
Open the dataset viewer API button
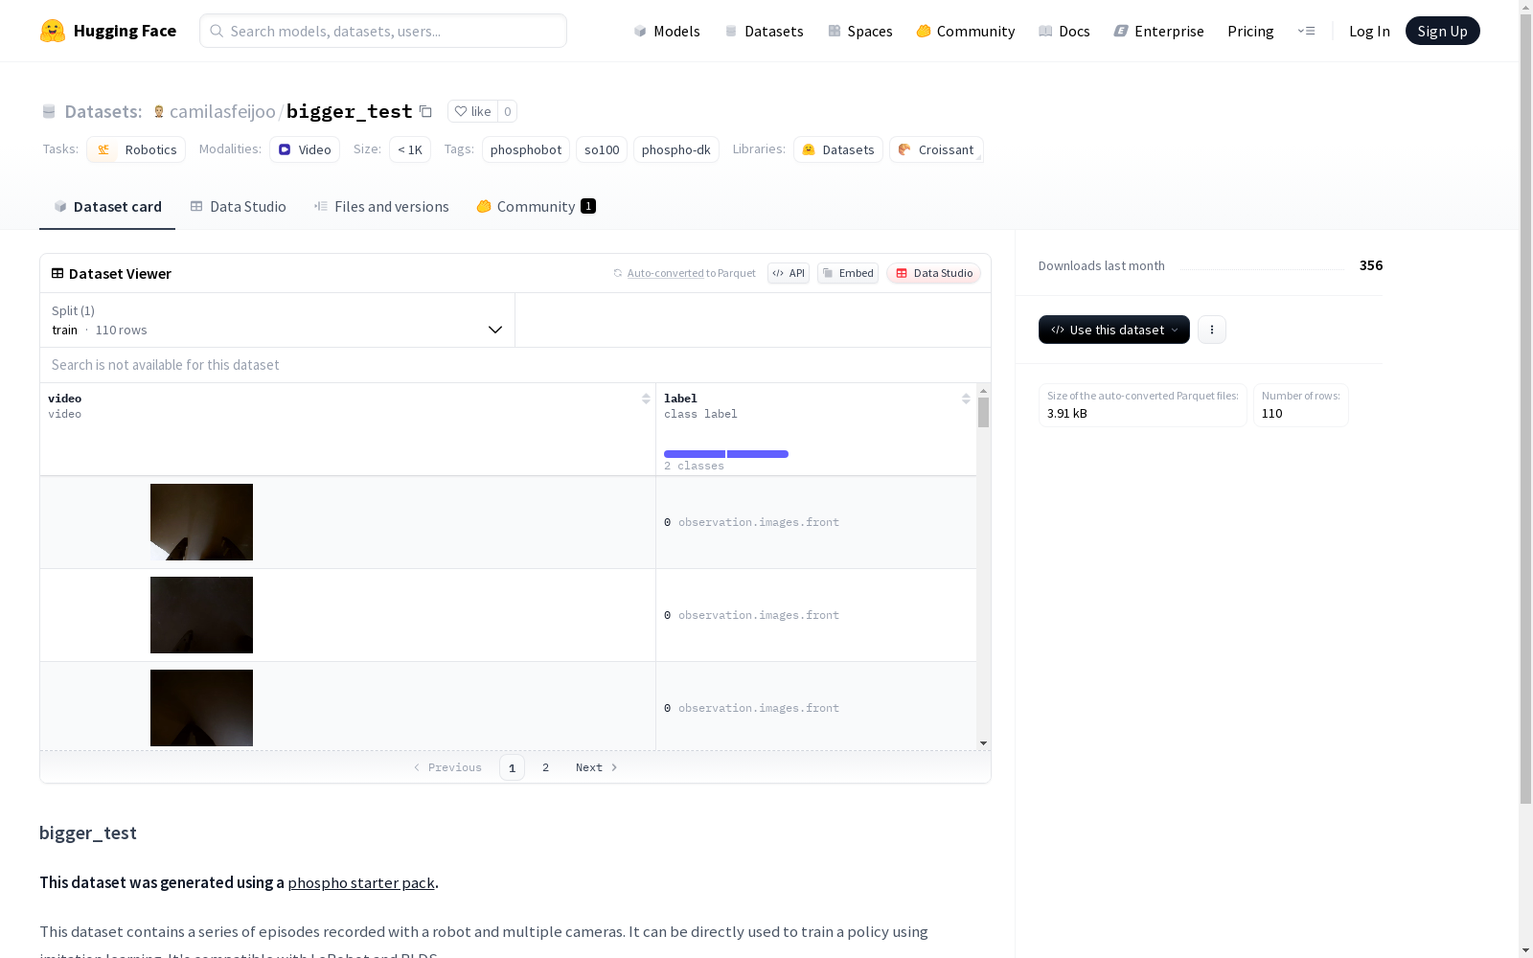click(x=789, y=273)
